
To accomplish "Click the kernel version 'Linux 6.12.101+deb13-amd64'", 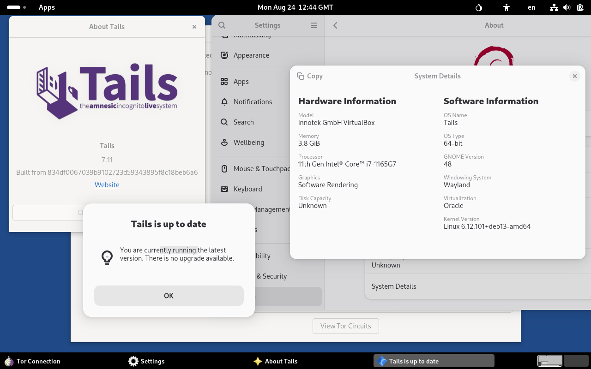I will pyautogui.click(x=487, y=226).
